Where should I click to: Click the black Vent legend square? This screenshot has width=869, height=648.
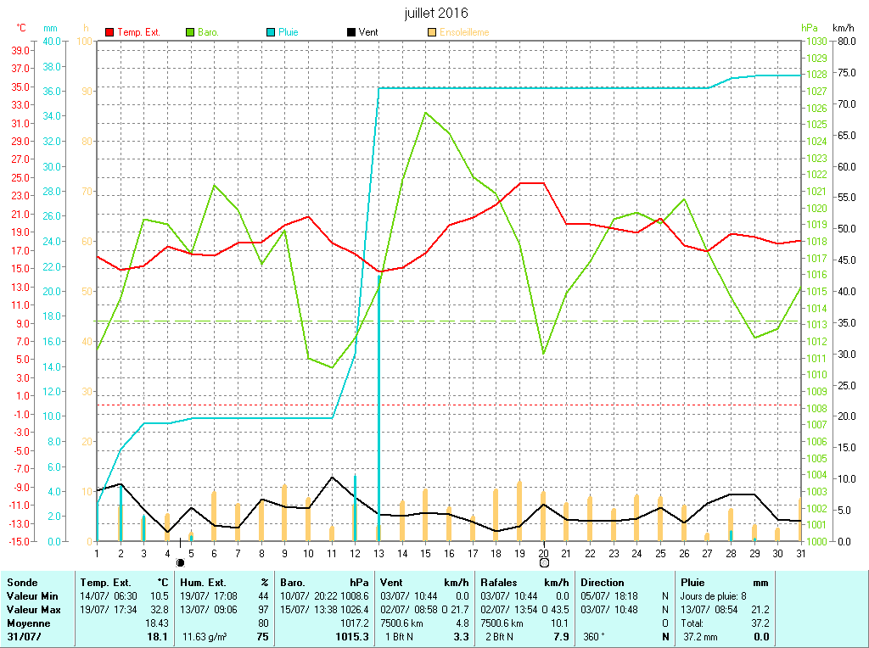[x=351, y=32]
